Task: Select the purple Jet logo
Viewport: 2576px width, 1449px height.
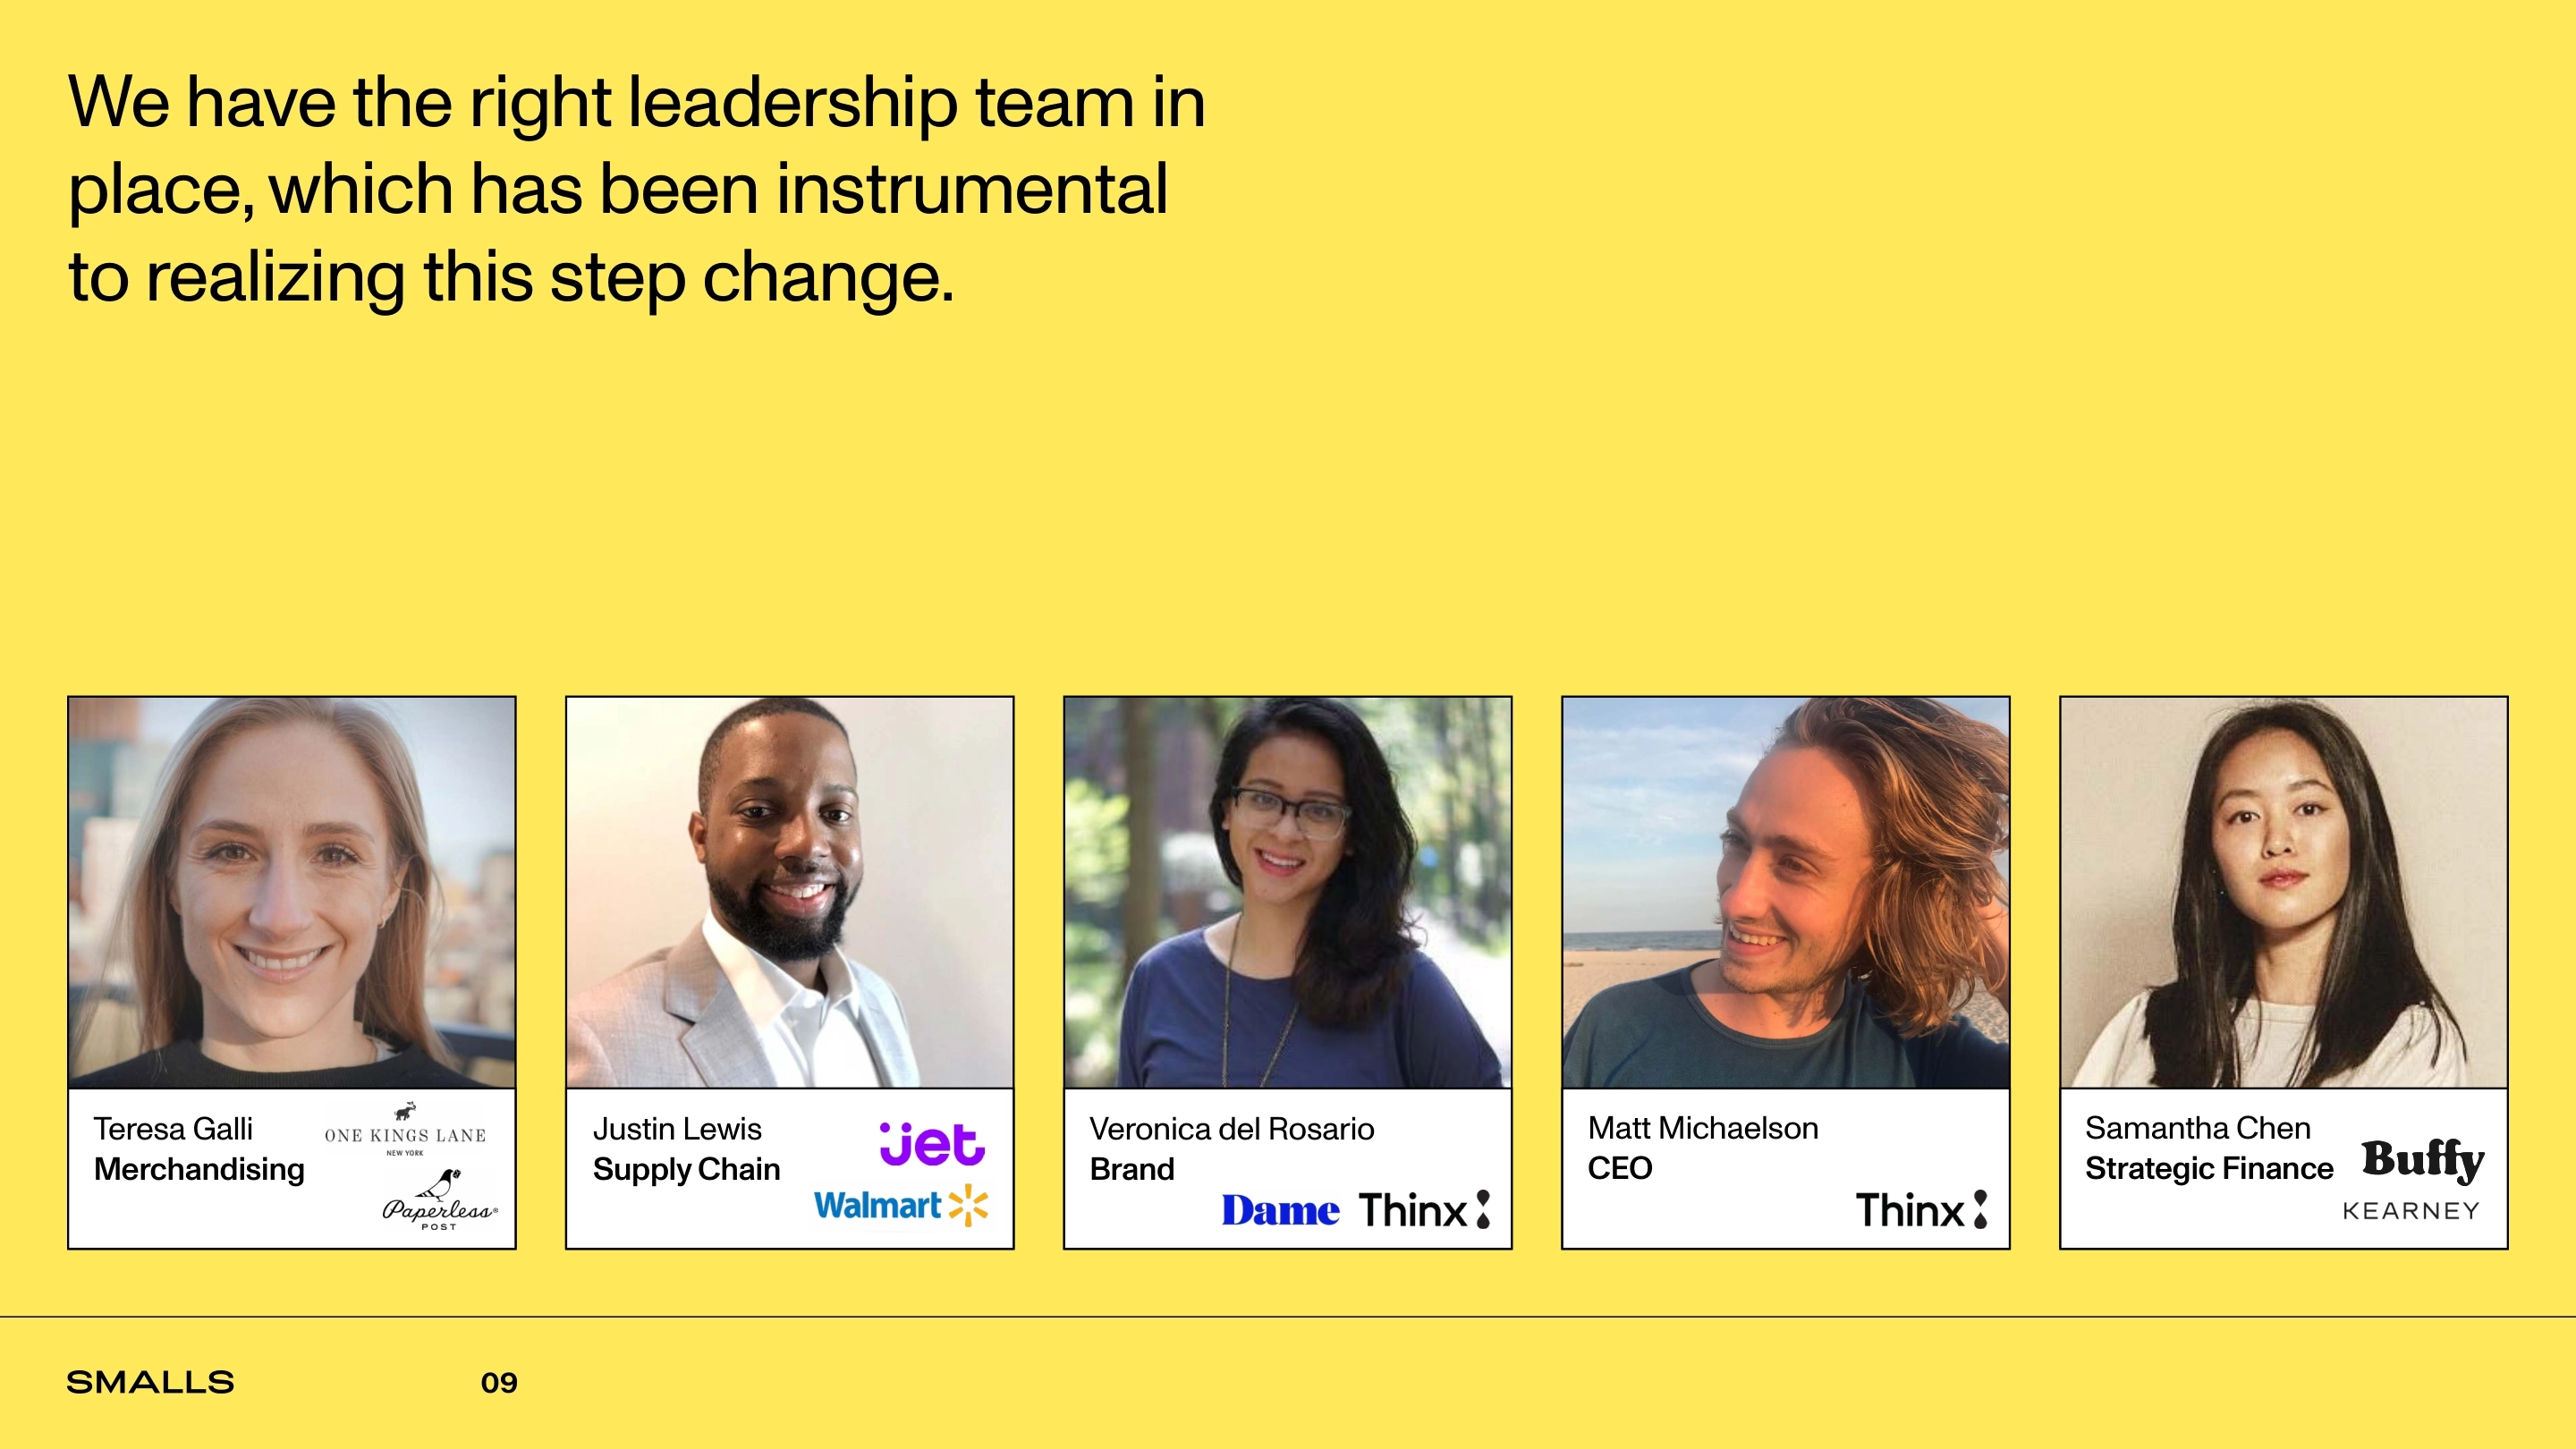Action: click(x=932, y=1144)
